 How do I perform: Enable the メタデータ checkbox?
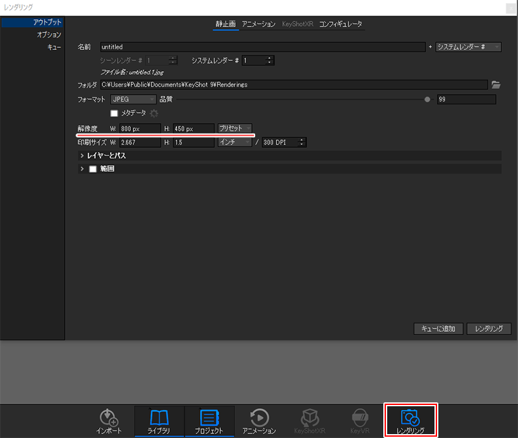click(x=114, y=113)
